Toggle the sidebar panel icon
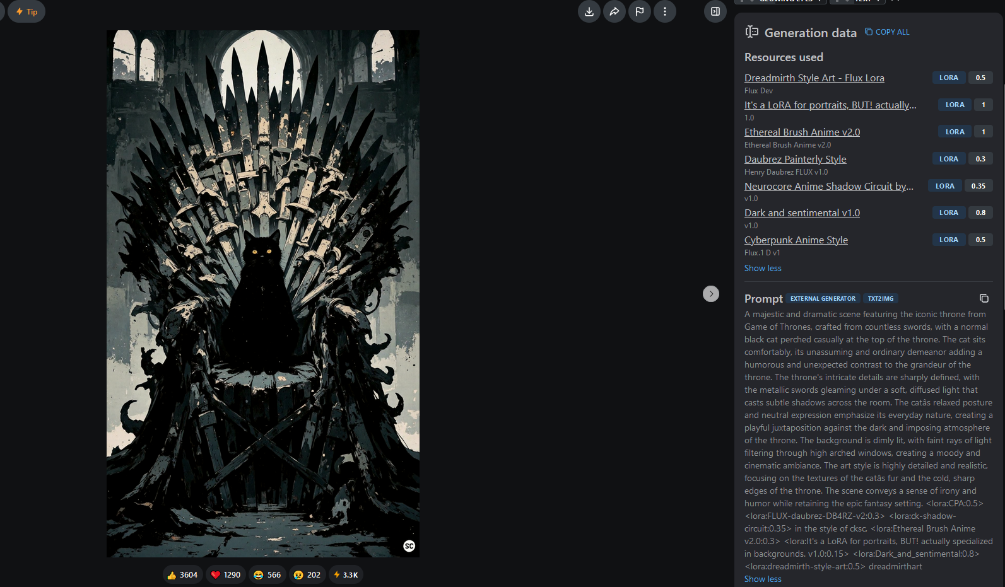 pyautogui.click(x=715, y=11)
